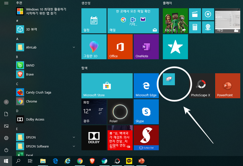Click the Power button in Start
Image resolution: width=243 pixels, height=166 pixels.
pos(6,150)
